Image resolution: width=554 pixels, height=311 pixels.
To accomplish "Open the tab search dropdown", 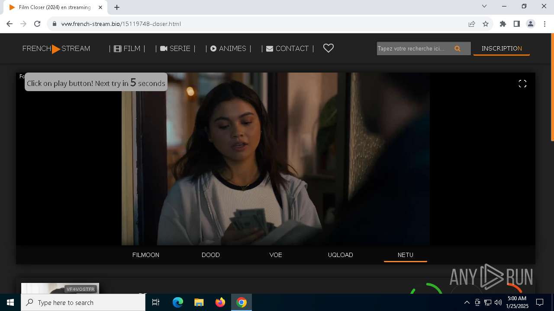I will (x=484, y=6).
